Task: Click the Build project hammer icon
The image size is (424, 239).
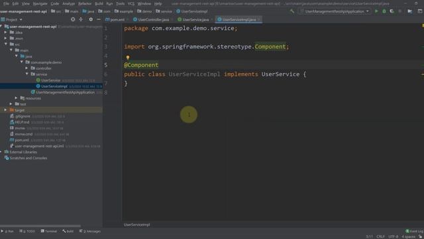Action: [x=292, y=11]
